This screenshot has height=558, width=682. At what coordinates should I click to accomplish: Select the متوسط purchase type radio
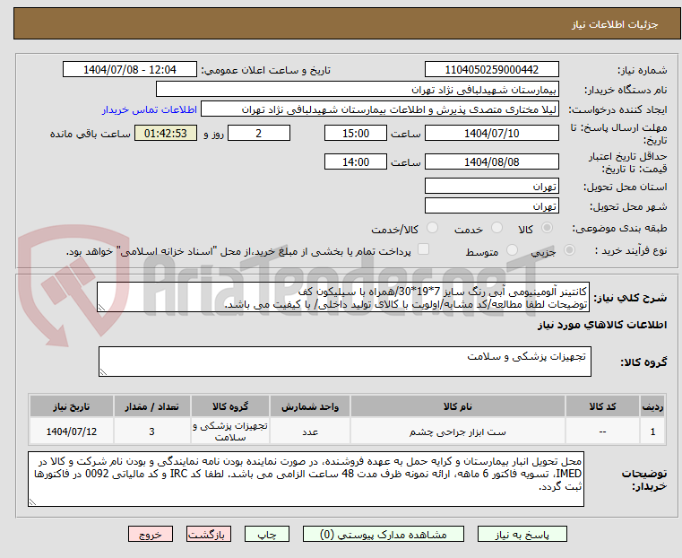pyautogui.click(x=512, y=249)
